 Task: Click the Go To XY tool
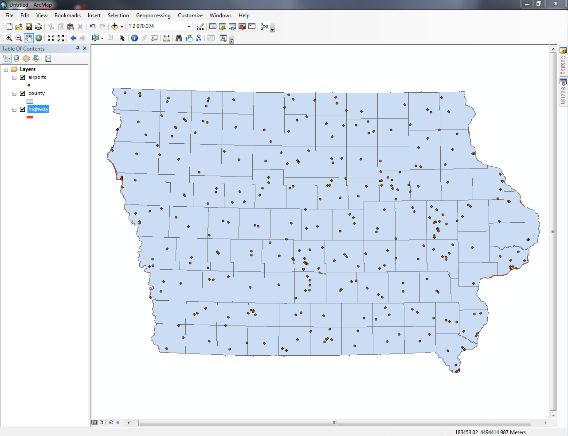[198, 38]
